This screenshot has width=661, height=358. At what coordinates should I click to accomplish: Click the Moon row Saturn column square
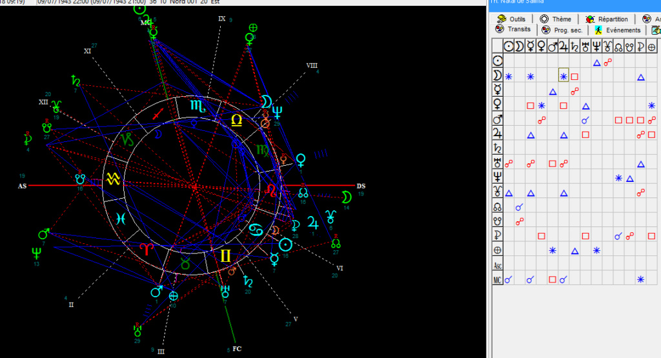point(575,77)
